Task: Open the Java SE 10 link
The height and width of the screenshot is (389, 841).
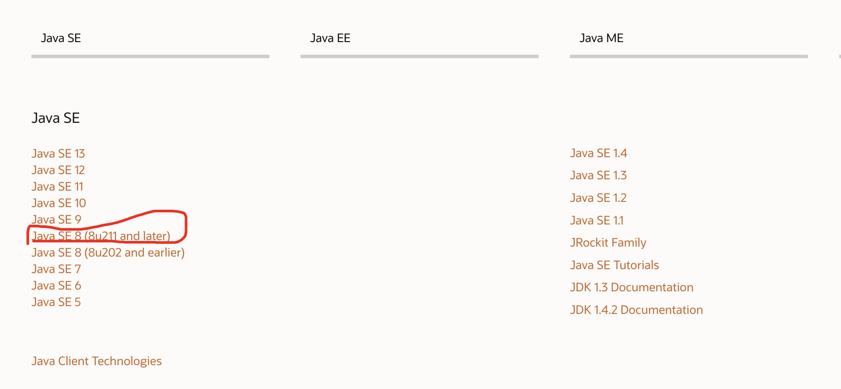Action: tap(59, 203)
